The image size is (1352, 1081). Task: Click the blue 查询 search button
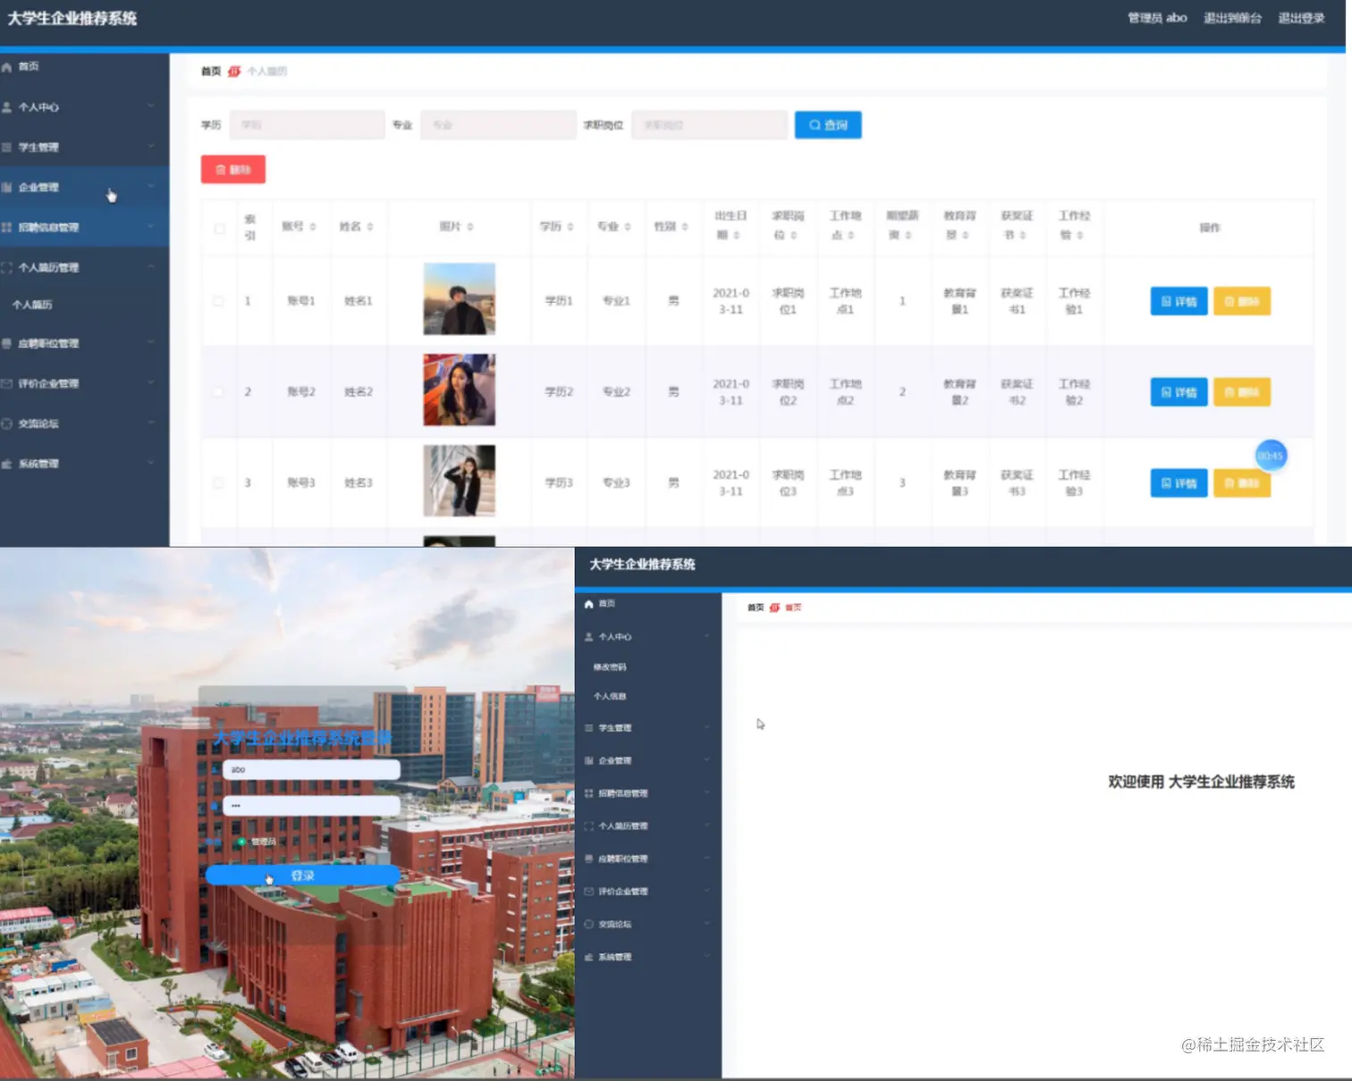coord(828,125)
